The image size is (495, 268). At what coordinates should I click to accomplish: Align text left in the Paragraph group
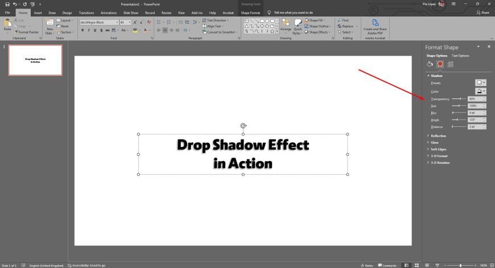tap(159, 30)
